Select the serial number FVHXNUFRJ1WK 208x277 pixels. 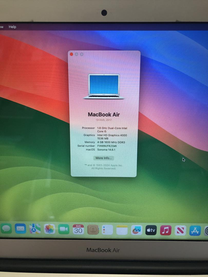pos(107,146)
